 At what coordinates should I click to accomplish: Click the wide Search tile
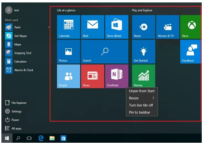click(105, 52)
